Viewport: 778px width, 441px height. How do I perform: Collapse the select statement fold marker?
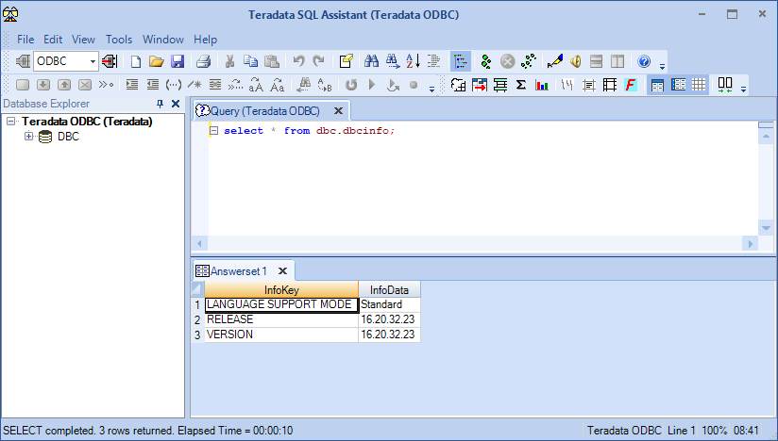[x=213, y=131]
